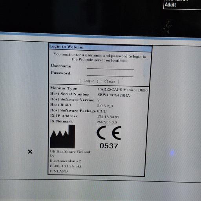Viewport: 201px width, 201px height.
Task: Click the Password input field
Action: [x=110, y=74]
